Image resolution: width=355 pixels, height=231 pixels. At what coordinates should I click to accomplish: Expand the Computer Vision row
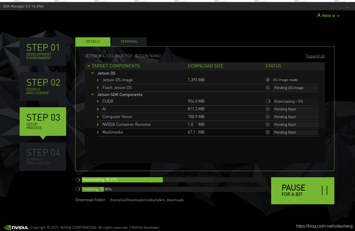98,117
